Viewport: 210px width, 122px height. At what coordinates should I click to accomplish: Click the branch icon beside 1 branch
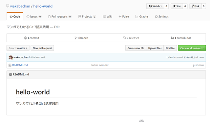click(75, 38)
